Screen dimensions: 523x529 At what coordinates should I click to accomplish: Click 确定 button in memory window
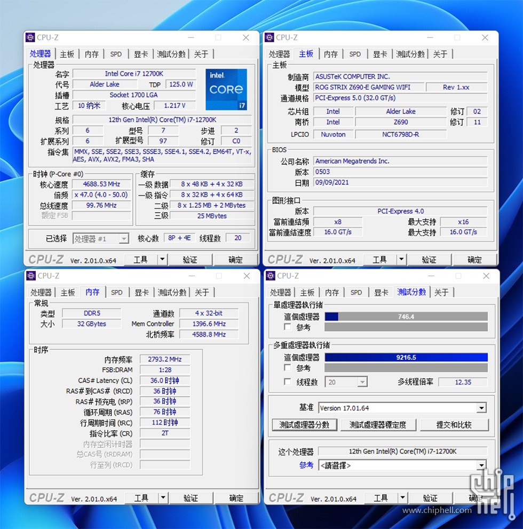point(236,498)
